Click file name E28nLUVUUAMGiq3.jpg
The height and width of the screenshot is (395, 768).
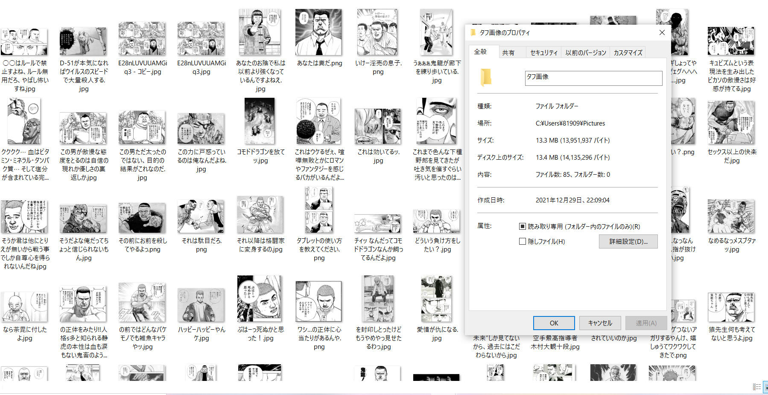click(201, 67)
